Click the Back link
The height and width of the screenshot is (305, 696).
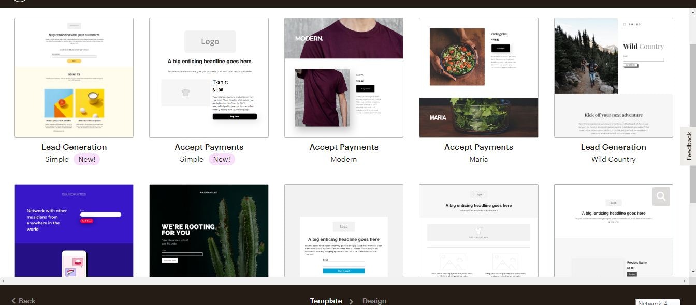pos(23,301)
